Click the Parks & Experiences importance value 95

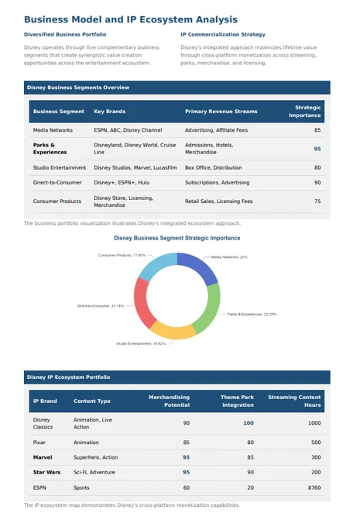click(x=317, y=149)
